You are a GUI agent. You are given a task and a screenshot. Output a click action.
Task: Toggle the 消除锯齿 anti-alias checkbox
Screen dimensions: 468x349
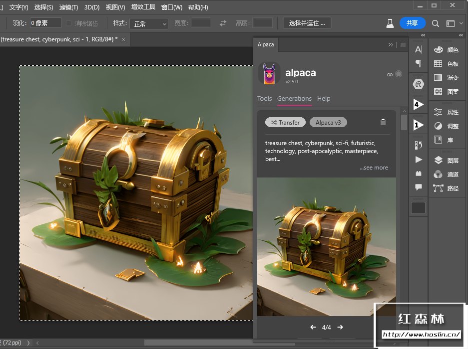click(69, 23)
